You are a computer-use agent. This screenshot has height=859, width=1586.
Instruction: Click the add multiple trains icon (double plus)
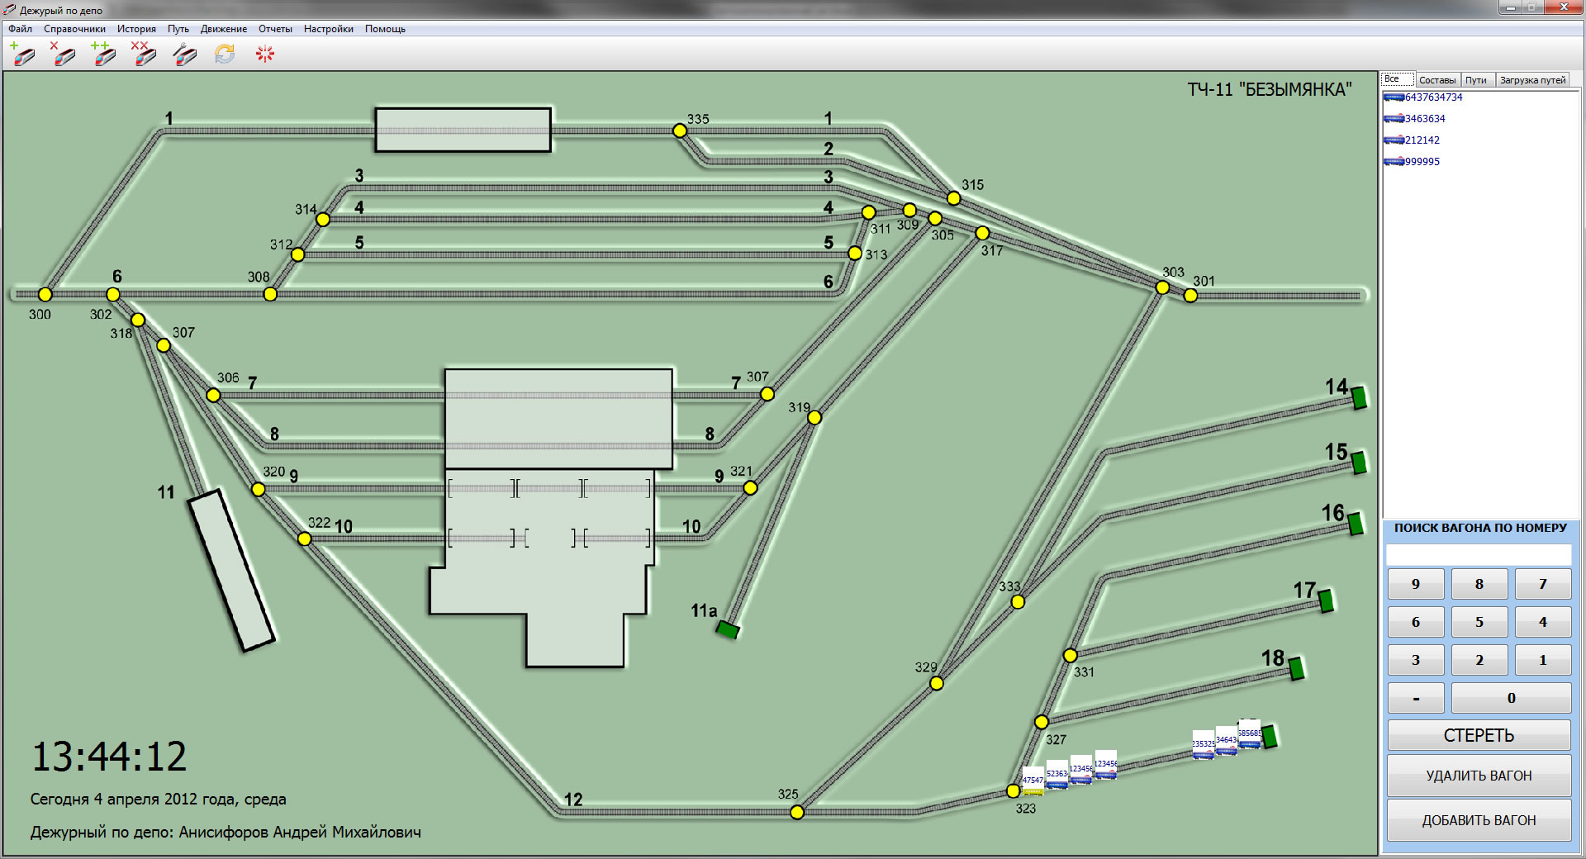(x=103, y=55)
